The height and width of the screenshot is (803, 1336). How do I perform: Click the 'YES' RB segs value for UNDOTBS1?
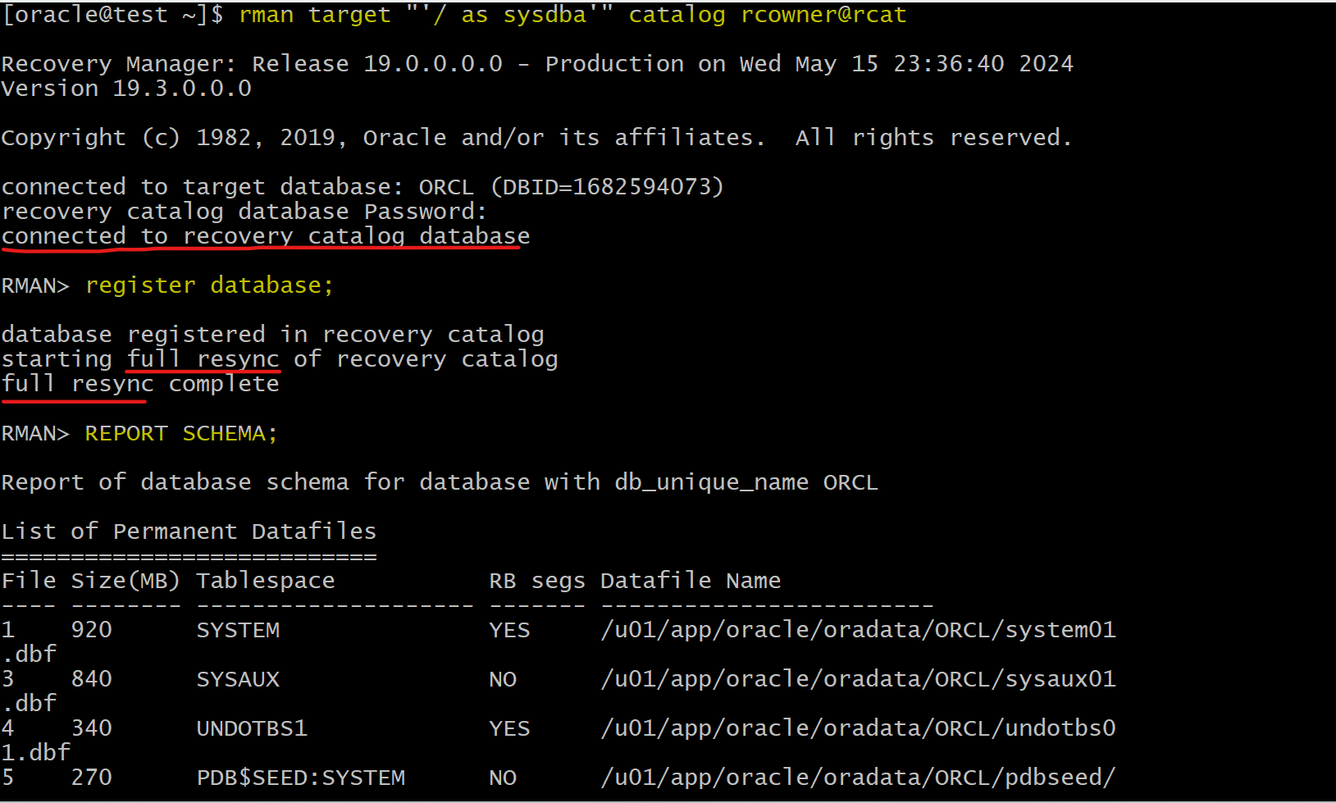[x=509, y=728]
